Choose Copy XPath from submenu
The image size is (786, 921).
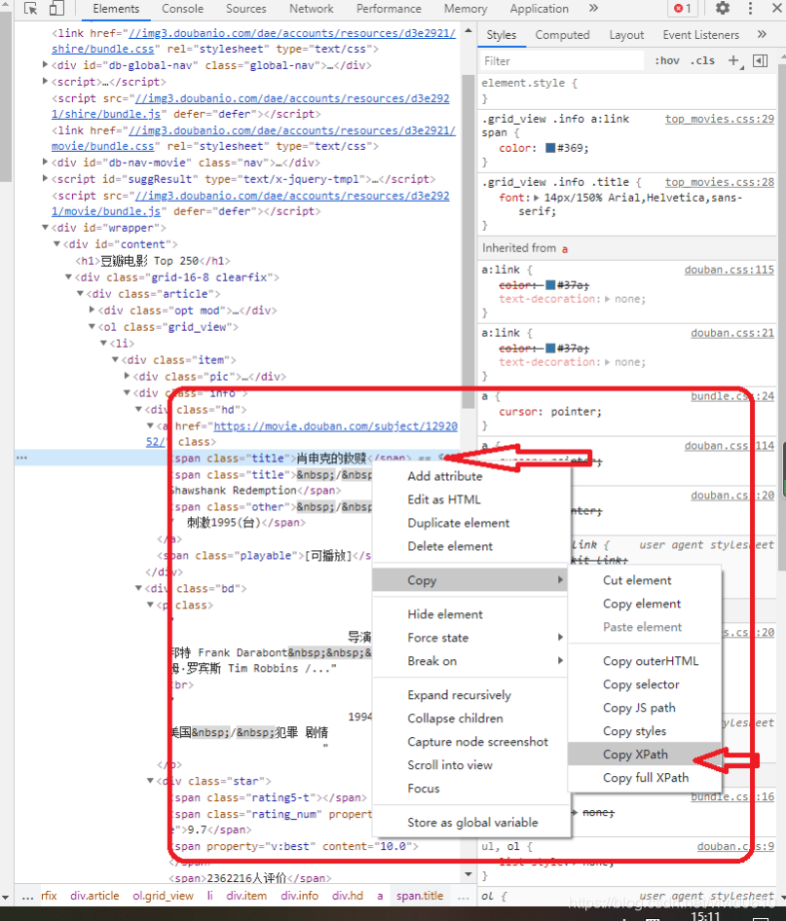coord(636,755)
